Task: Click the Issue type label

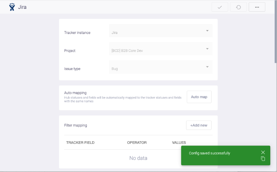Action: click(72, 69)
